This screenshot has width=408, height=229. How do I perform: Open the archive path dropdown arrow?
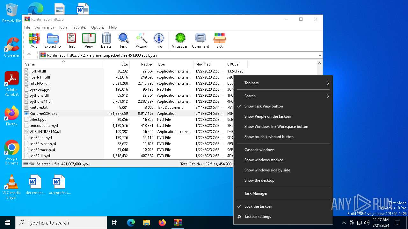[x=320, y=55]
